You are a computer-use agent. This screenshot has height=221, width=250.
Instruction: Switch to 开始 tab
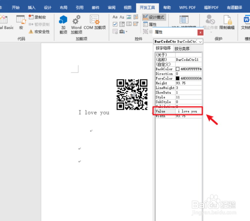click(16, 7)
